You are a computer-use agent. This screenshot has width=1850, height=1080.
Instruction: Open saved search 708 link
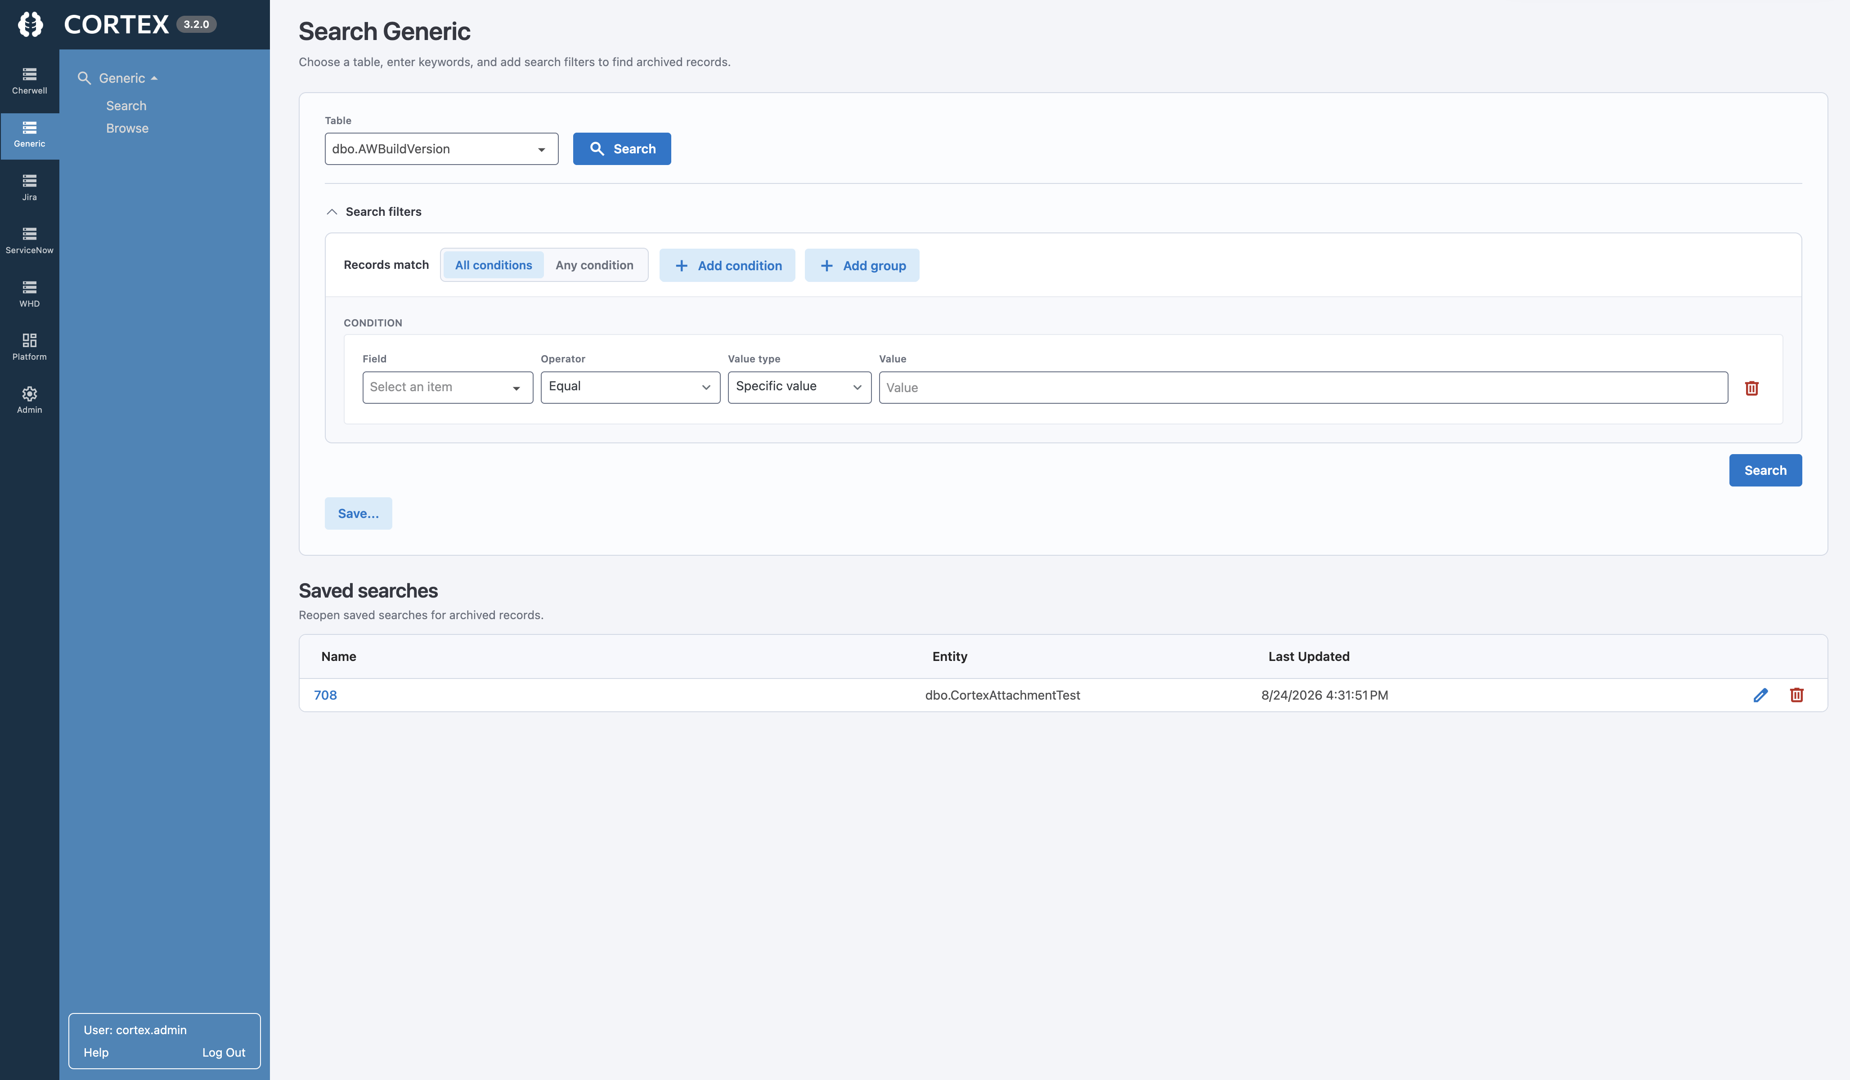coord(325,695)
